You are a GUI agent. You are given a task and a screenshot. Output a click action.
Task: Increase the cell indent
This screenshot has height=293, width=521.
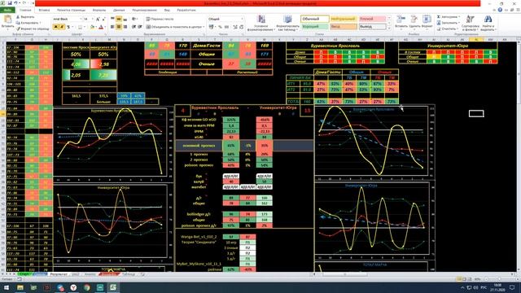(140, 27)
